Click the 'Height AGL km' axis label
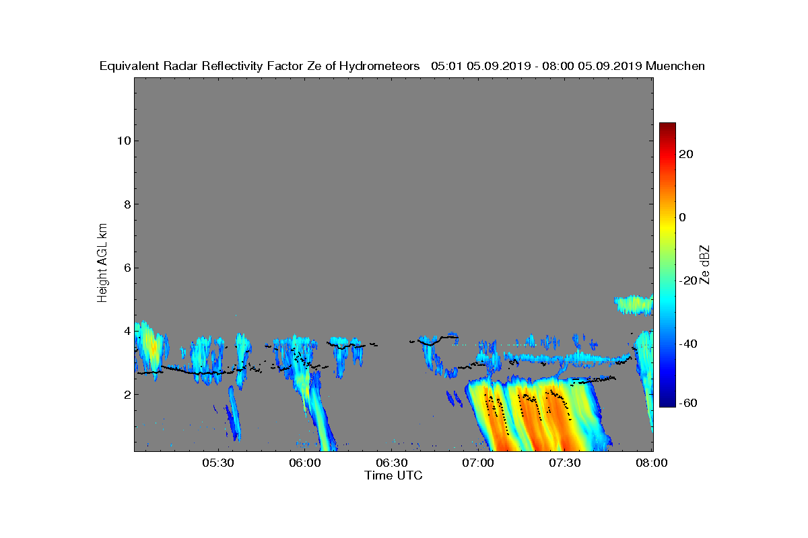 (102, 264)
